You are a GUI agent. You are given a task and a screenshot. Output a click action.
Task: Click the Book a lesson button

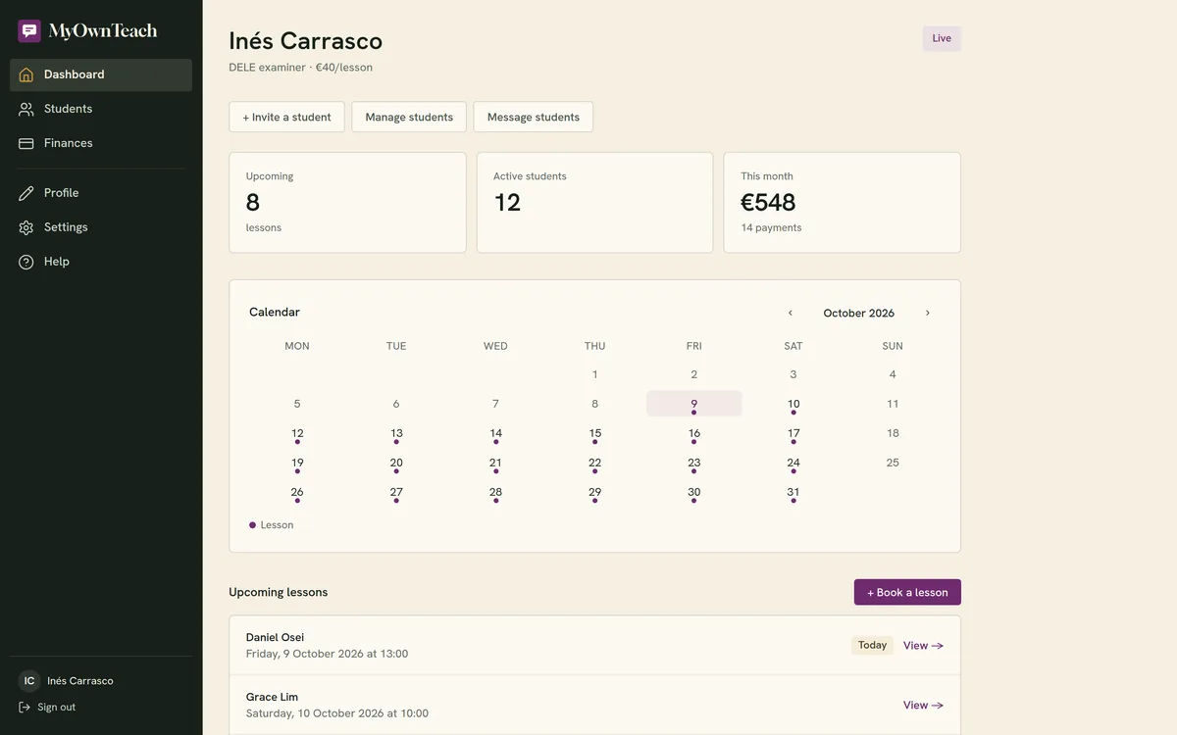coord(907,592)
